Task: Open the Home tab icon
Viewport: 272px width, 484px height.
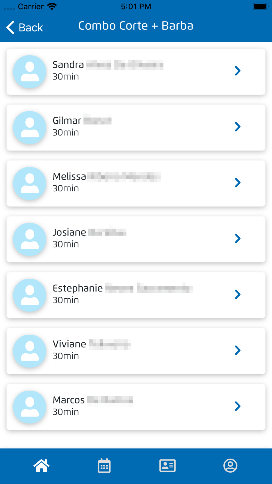Action: click(x=41, y=465)
